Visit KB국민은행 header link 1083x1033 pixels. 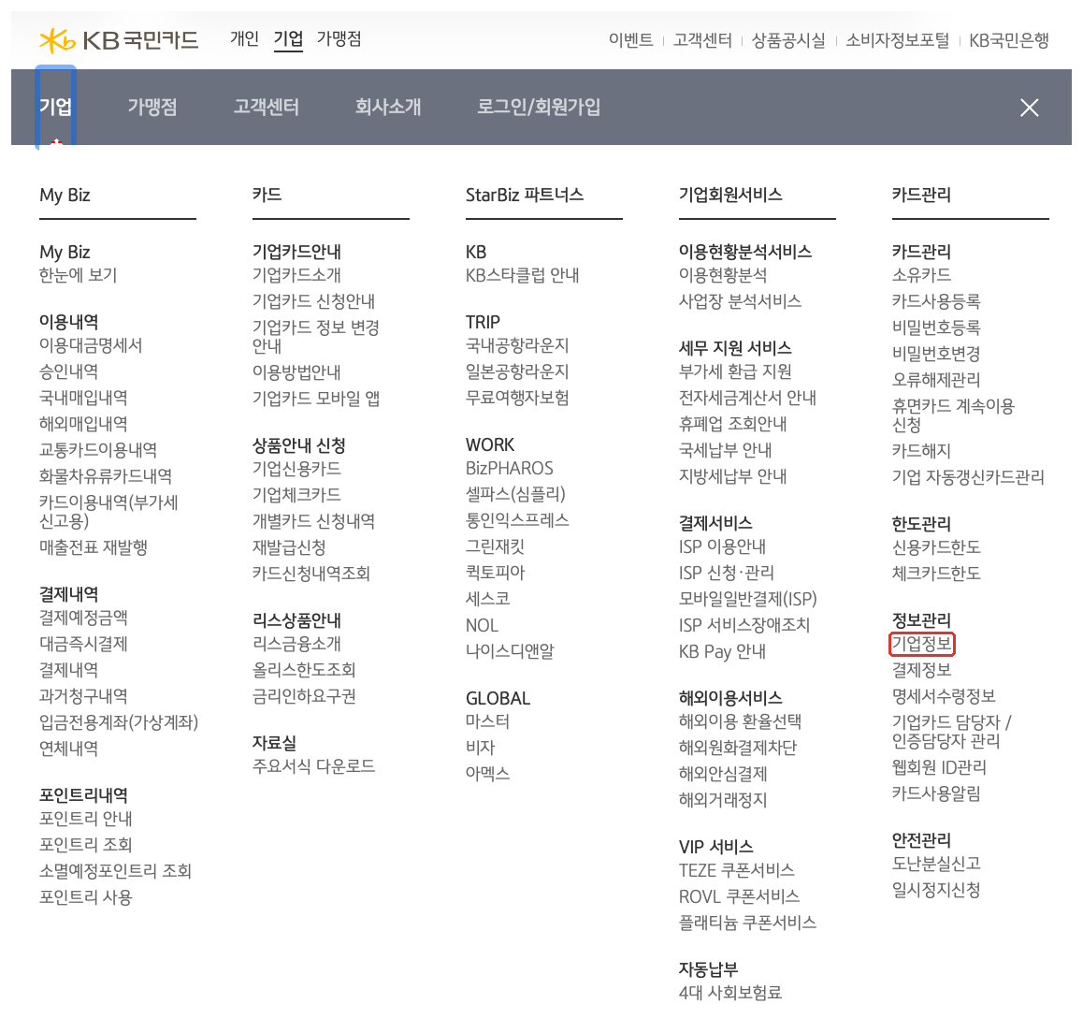point(1009,41)
